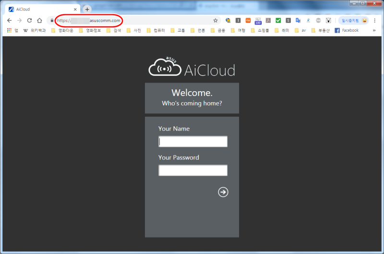This screenshot has width=384, height=254.
Task: Reload the AiCloud page
Action: (x=29, y=21)
